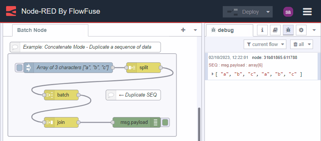Click 'Node-RED By FlowFuse' title text

pyautogui.click(x=61, y=11)
